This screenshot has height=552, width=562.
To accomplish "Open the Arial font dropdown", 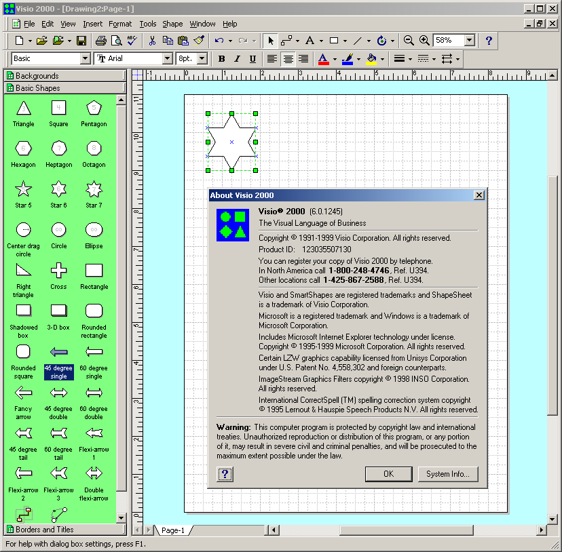I will [167, 58].
